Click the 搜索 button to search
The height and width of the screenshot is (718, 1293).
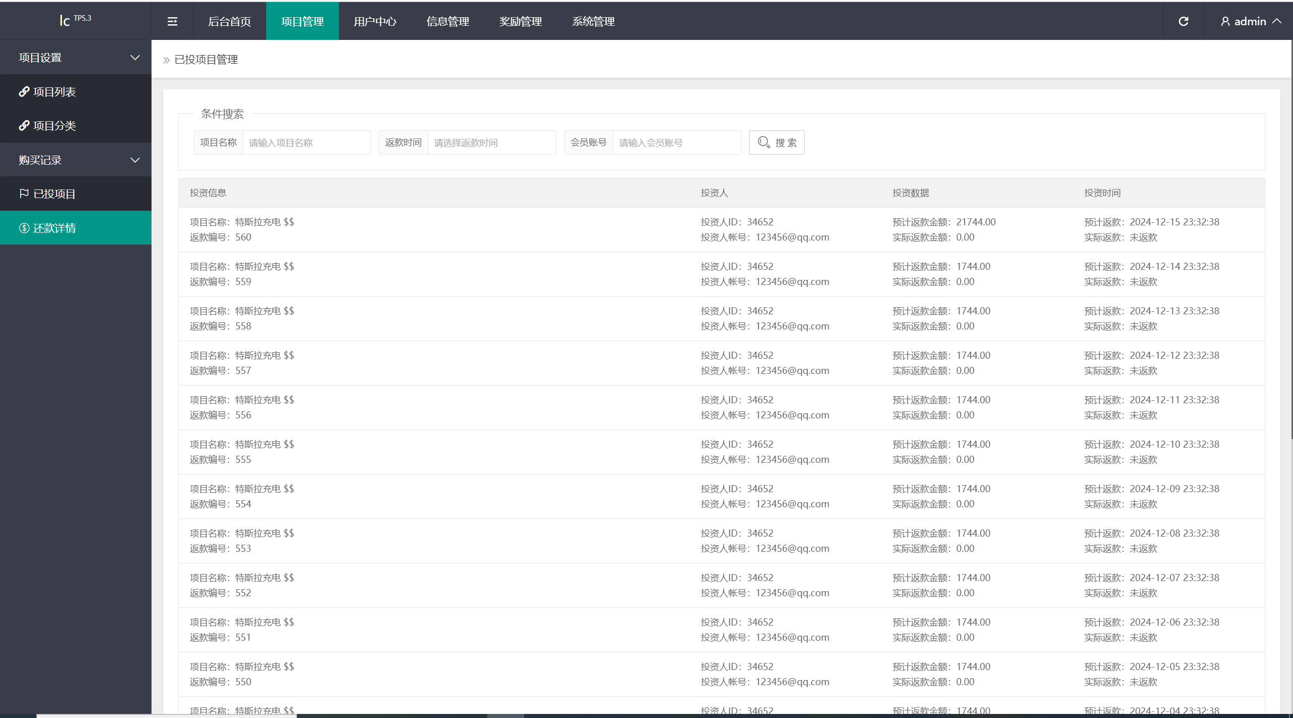click(779, 141)
